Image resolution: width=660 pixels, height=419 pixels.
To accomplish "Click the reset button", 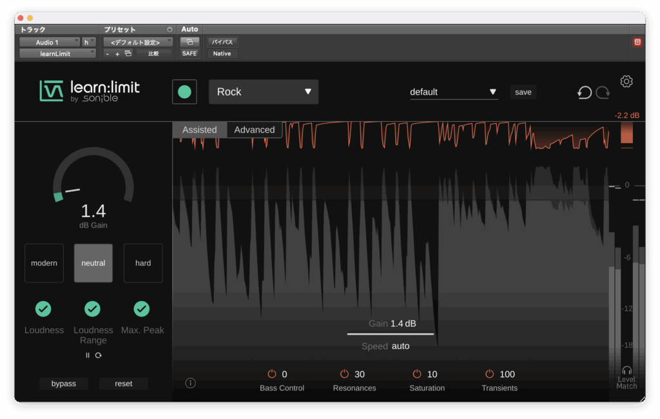I will click(x=123, y=384).
